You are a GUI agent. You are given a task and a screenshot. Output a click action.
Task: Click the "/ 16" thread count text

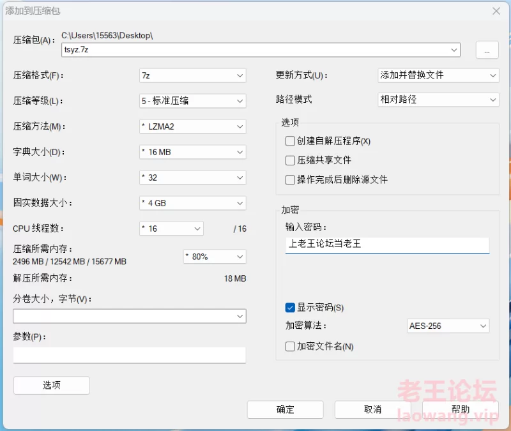(240, 229)
